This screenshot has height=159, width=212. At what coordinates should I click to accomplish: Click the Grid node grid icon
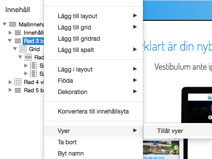click(23, 49)
